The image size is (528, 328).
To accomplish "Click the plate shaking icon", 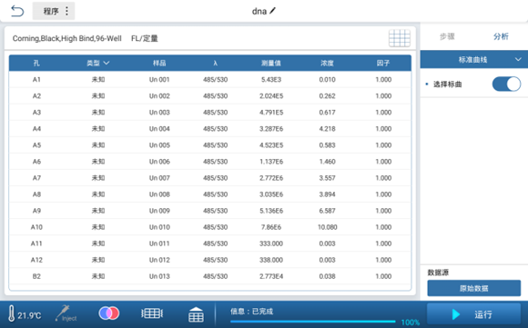I will pyautogui.click(x=152, y=313).
